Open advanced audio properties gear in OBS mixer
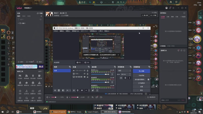203x114 pixels. coord(93,90)
